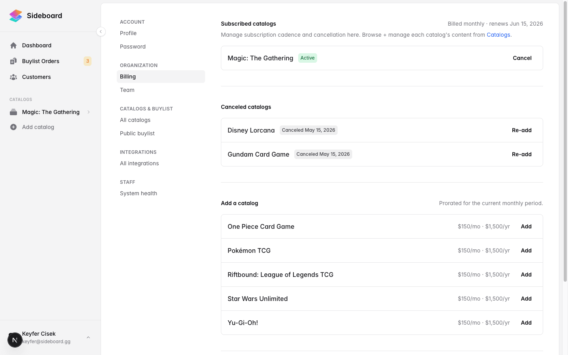Screen dimensions: 568x355
Task: Click the 'Canceled catalogs' heading
Action: pos(246,107)
